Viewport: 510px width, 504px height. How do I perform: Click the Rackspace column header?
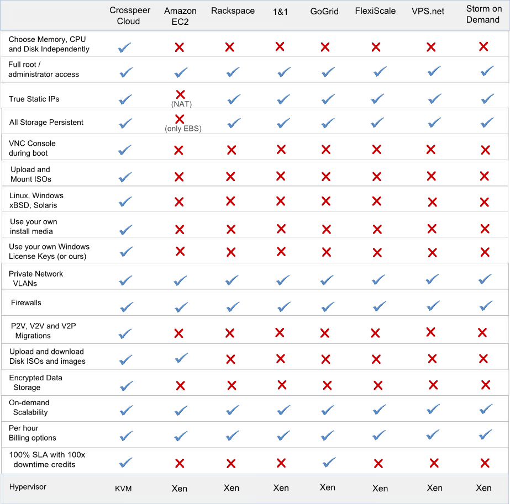[x=233, y=10]
